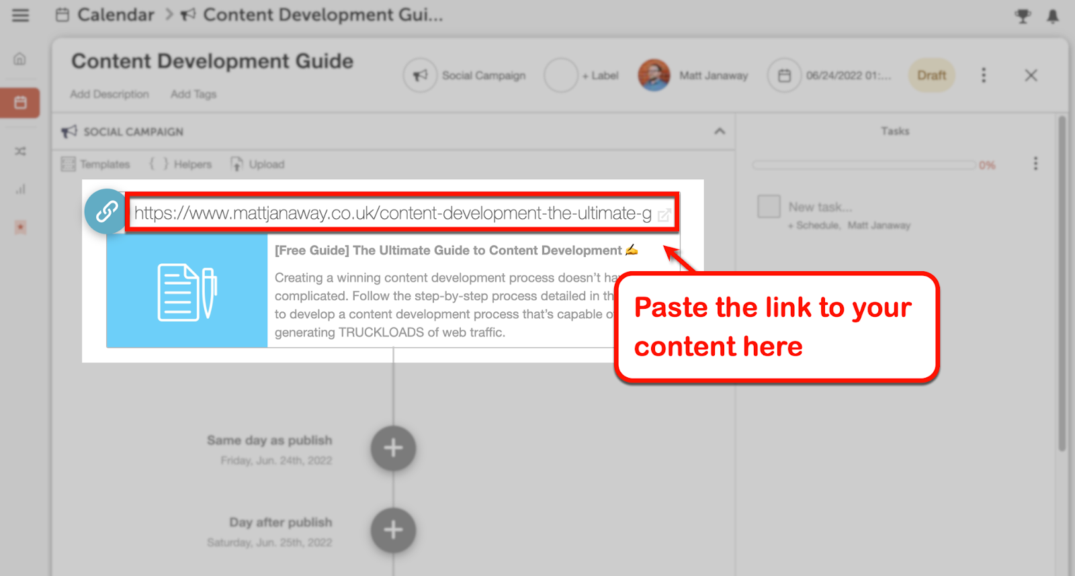
Task: Click the Social Campaign section header
Action: [133, 132]
